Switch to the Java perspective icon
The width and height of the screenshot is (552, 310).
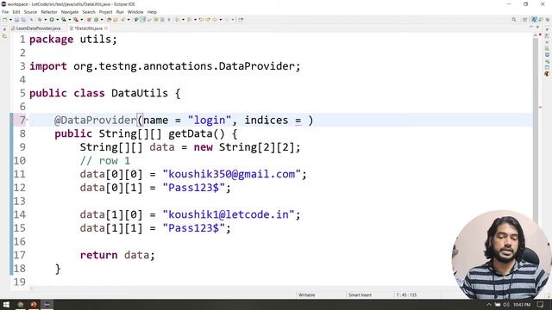click(534, 19)
